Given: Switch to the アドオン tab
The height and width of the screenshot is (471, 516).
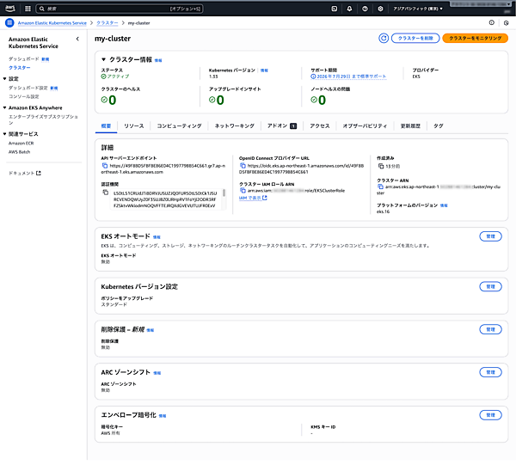Looking at the screenshot, I should click(279, 125).
